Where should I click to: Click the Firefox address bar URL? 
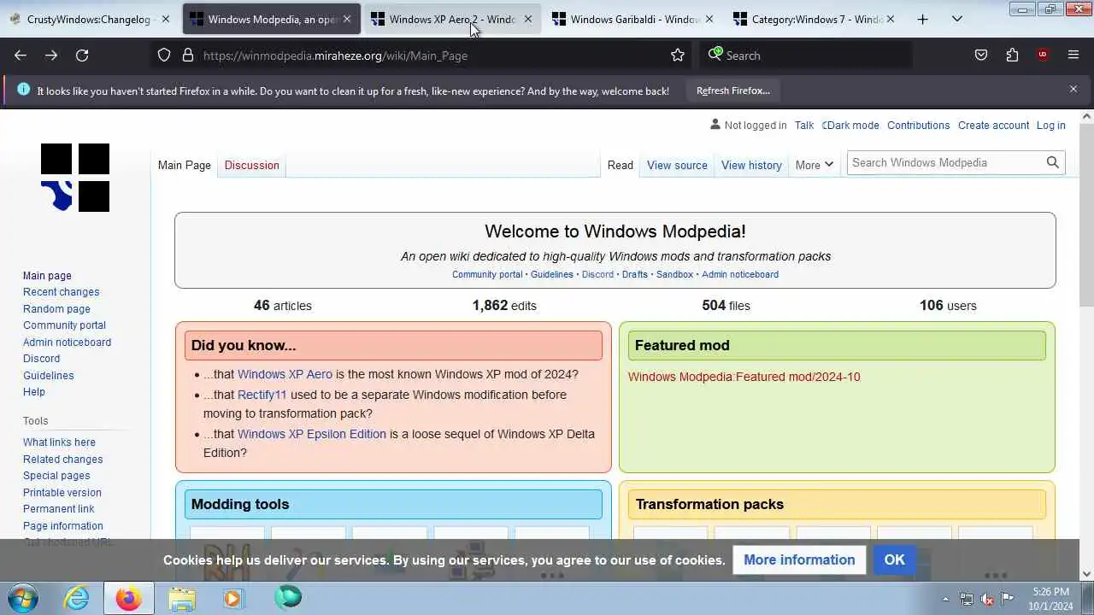(335, 56)
